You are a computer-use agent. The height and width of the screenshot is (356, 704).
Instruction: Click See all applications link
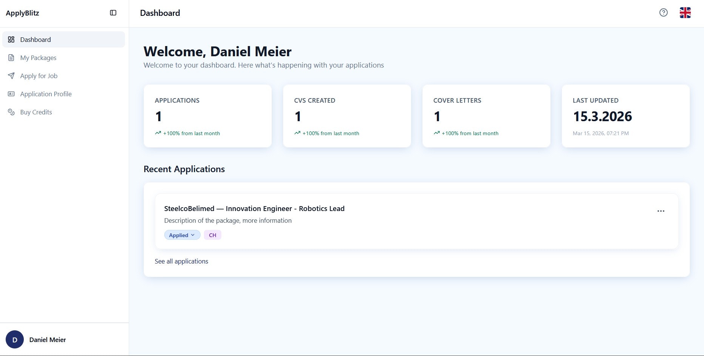click(x=181, y=261)
